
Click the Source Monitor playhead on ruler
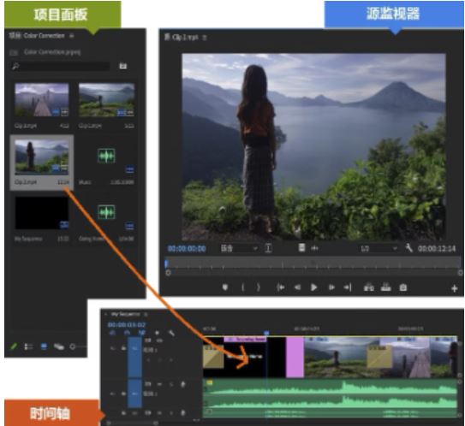[x=166, y=263]
